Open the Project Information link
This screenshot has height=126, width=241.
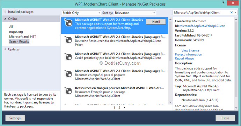click(189, 55)
